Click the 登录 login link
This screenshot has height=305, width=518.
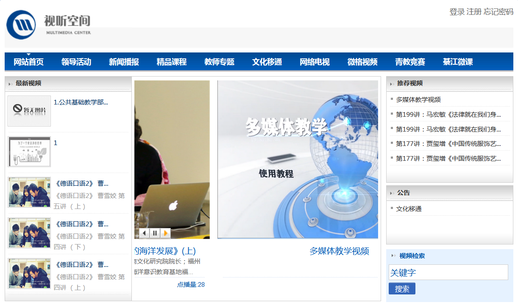tap(457, 12)
